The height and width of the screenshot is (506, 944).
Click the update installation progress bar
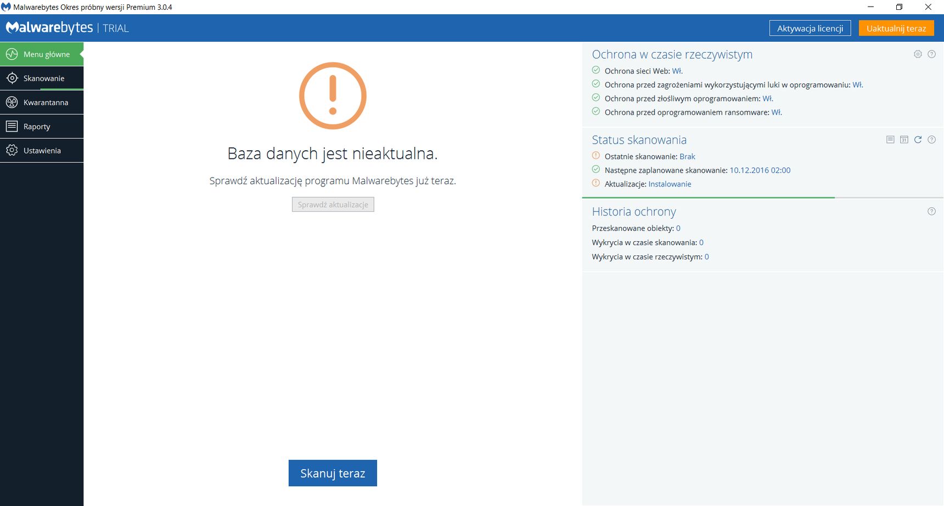click(763, 197)
